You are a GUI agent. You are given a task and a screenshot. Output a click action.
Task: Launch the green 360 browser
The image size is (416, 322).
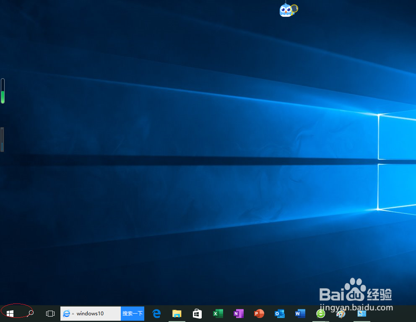(x=320, y=313)
